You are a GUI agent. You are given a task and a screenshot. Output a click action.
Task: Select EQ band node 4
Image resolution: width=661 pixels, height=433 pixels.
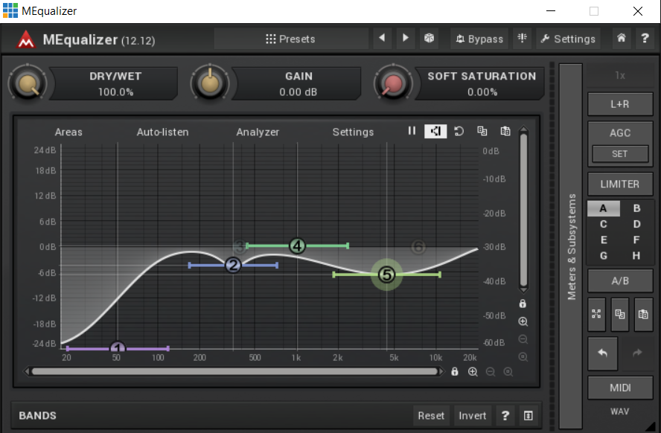click(x=297, y=246)
